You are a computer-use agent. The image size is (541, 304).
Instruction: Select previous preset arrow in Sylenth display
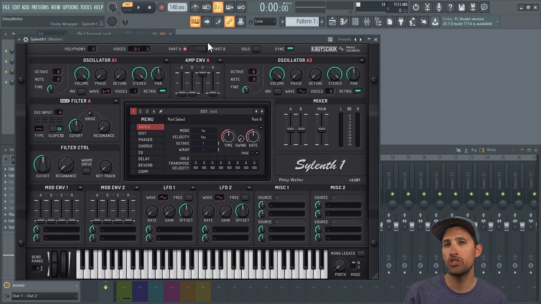[x=256, y=111]
